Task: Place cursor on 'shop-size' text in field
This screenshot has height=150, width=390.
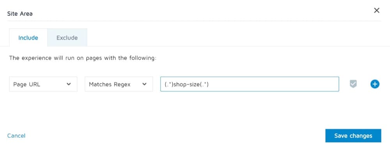Action: pyautogui.click(x=186, y=84)
